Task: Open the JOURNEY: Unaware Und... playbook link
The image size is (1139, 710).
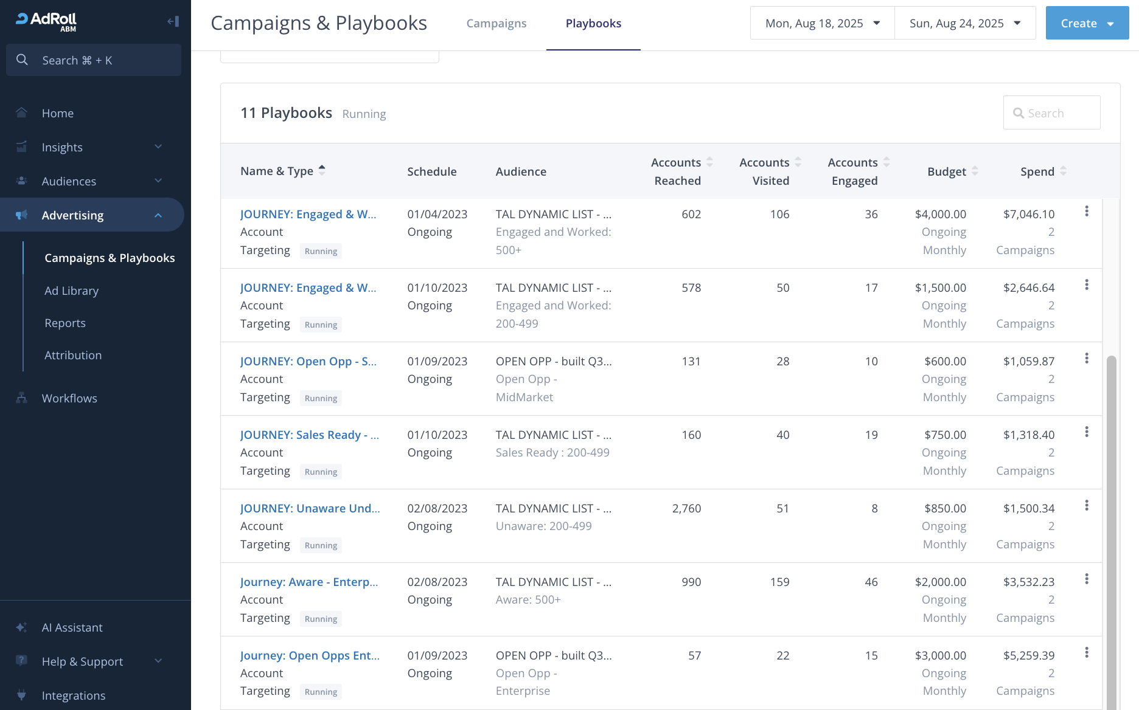Action: (310, 508)
